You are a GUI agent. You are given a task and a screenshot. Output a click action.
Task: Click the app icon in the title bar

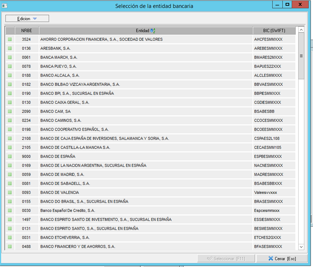tap(4, 5)
